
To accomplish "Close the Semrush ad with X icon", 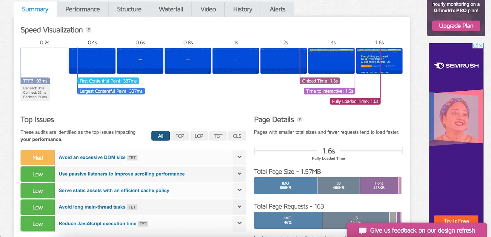I will 481,46.
